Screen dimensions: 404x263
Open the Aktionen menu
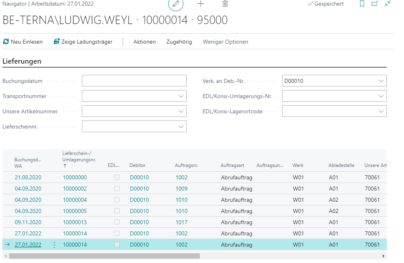point(144,42)
